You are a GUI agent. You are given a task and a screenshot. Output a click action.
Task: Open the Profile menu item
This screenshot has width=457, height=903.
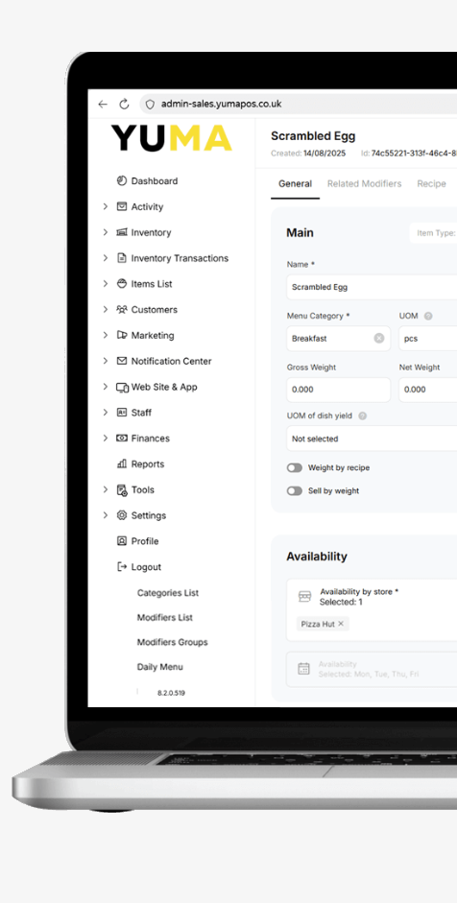click(145, 541)
